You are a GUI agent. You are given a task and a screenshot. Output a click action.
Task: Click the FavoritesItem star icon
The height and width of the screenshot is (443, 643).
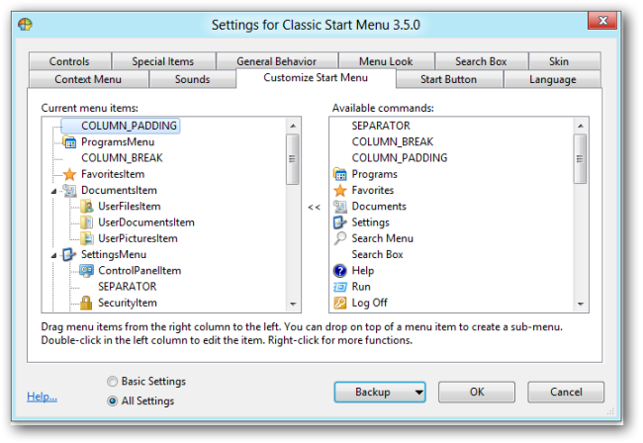click(69, 174)
